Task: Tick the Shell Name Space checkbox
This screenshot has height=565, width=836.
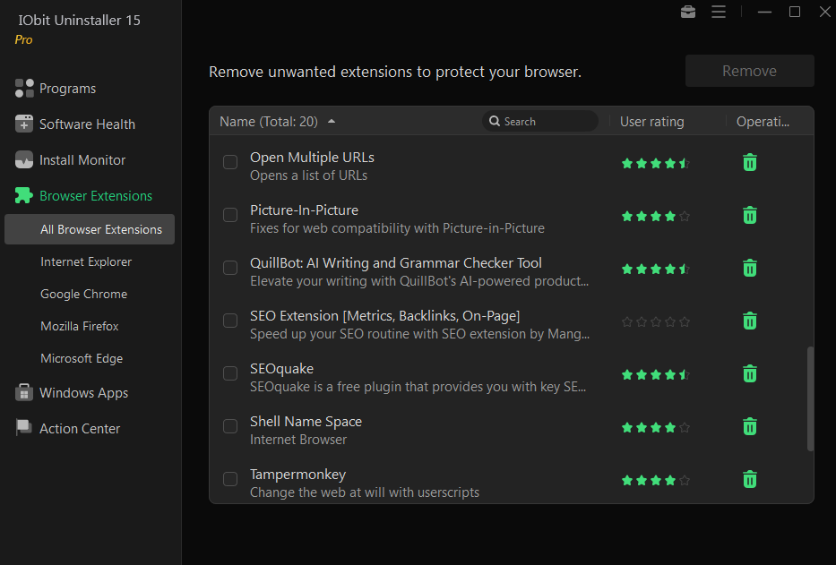Action: (230, 426)
